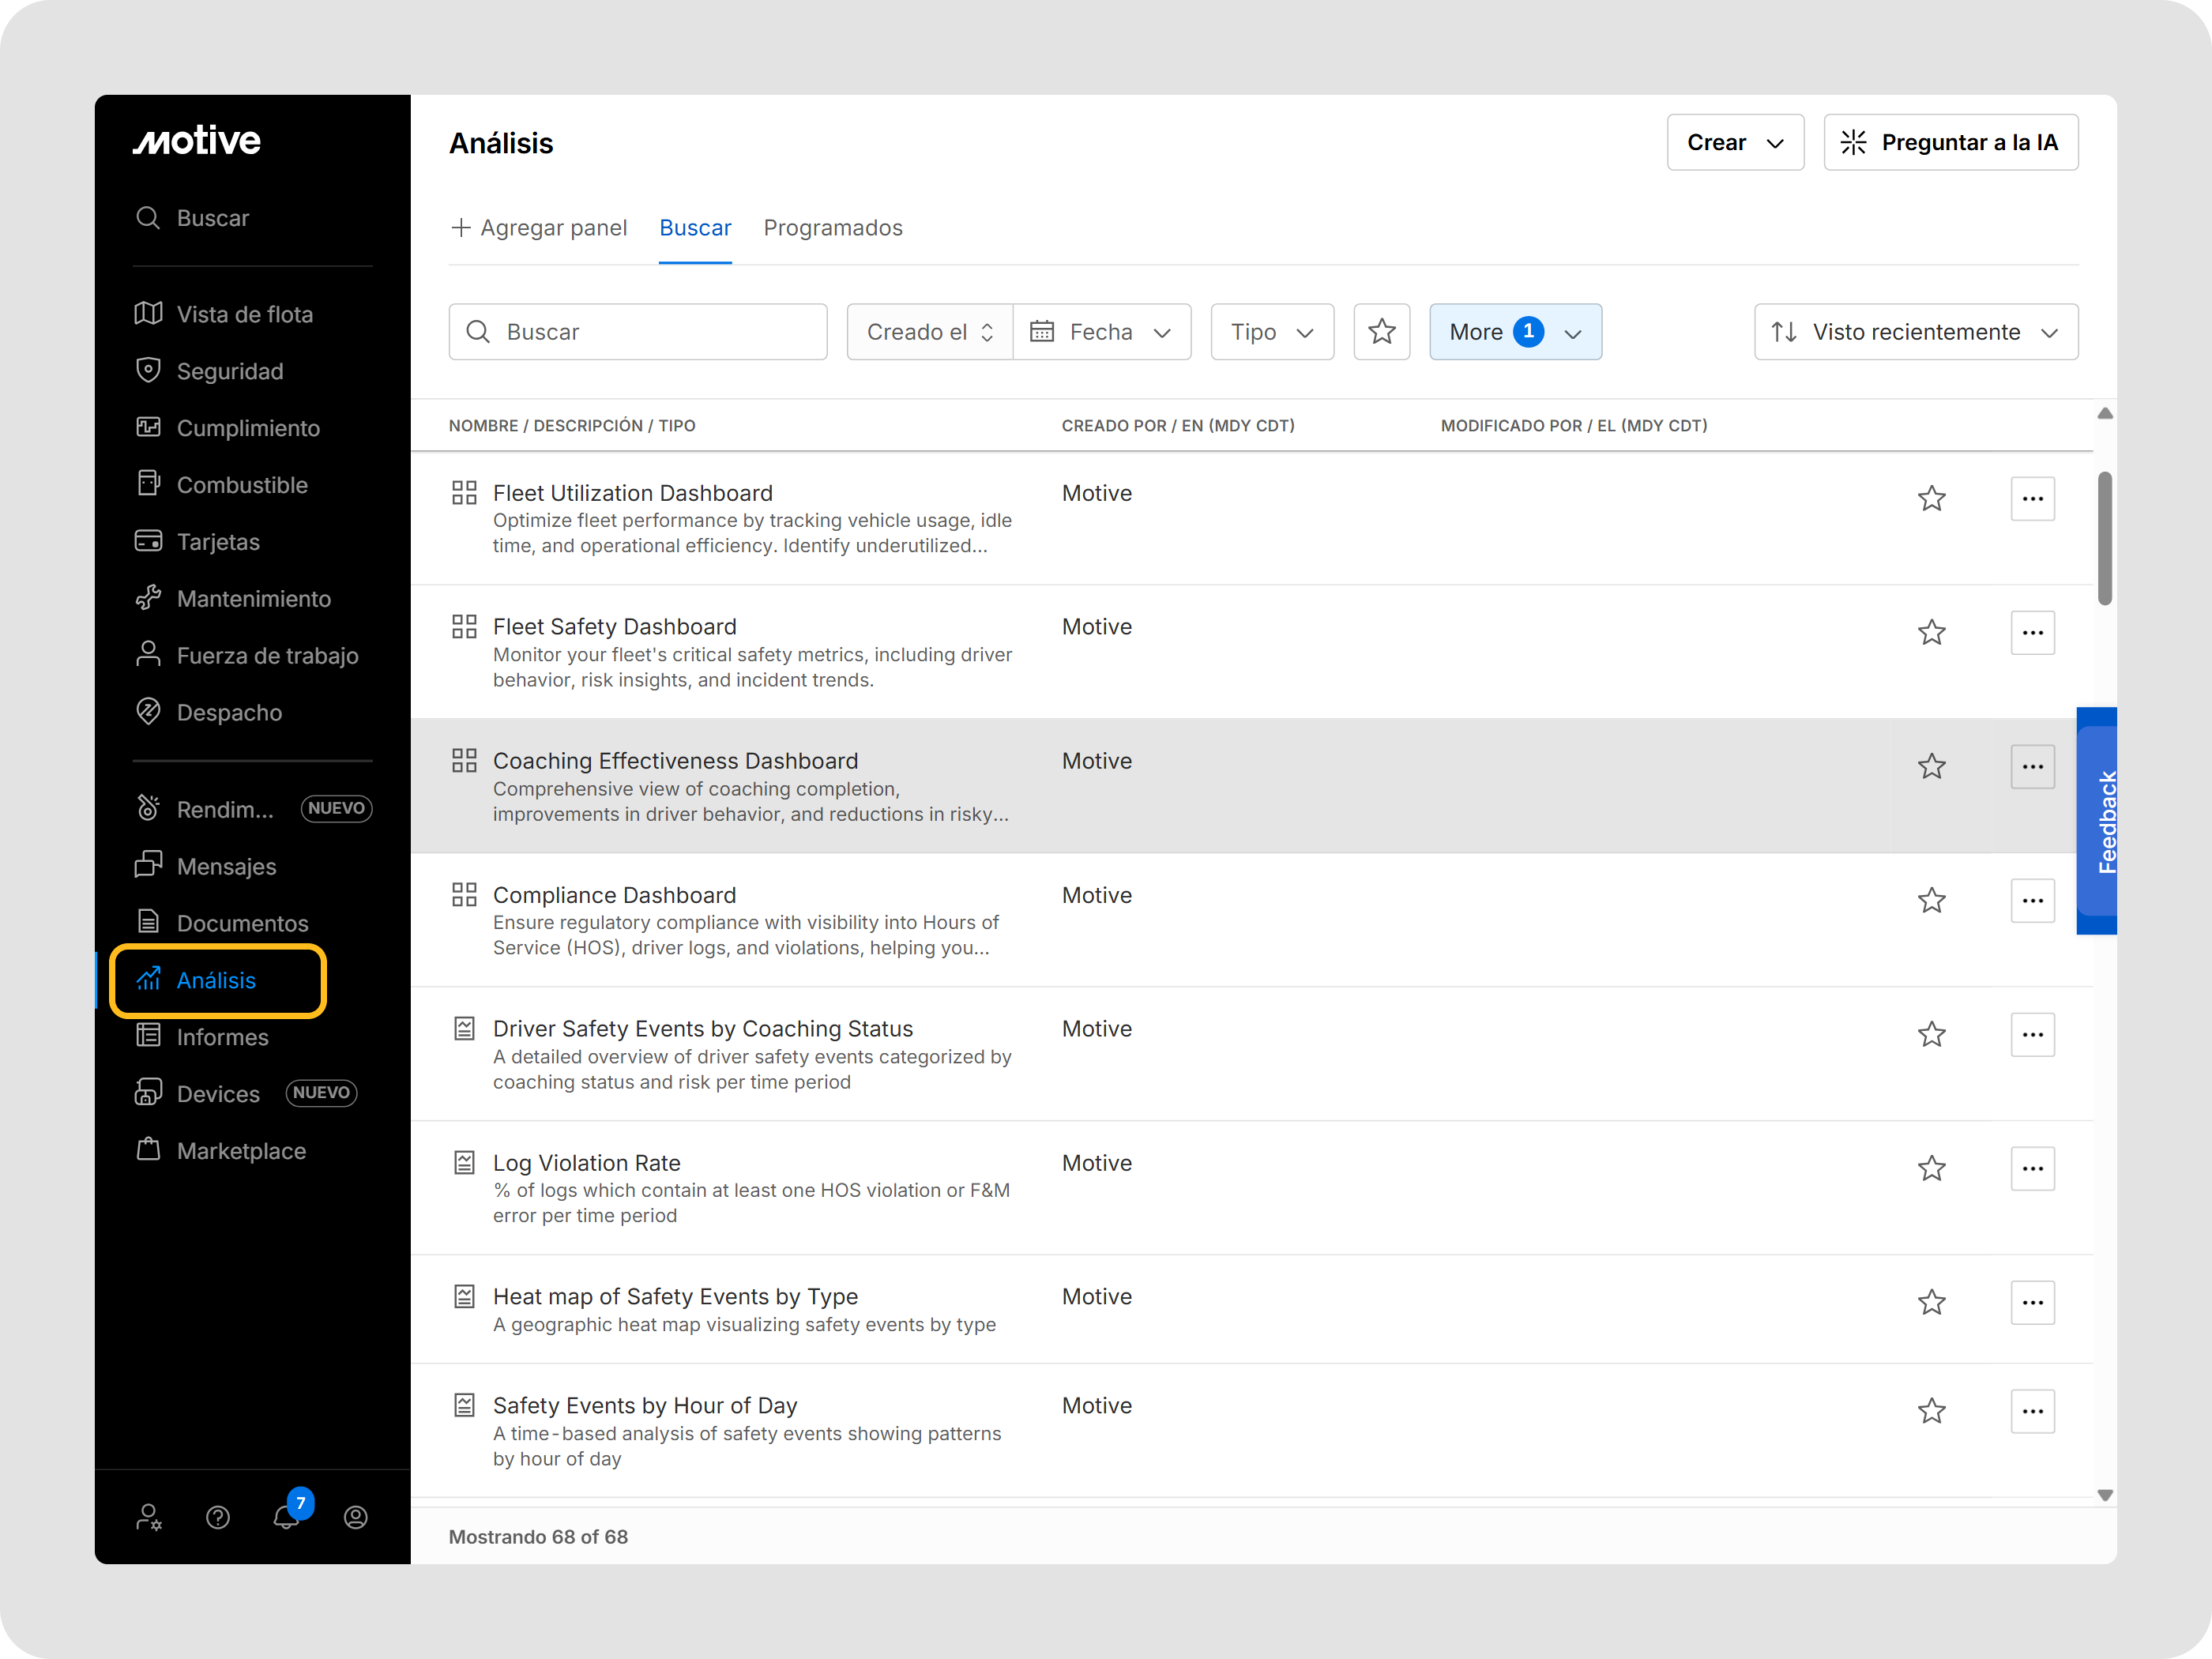Screen dimensions: 2212x1659
Task: Open Fleet Safety Dashboard link
Action: tap(614, 627)
